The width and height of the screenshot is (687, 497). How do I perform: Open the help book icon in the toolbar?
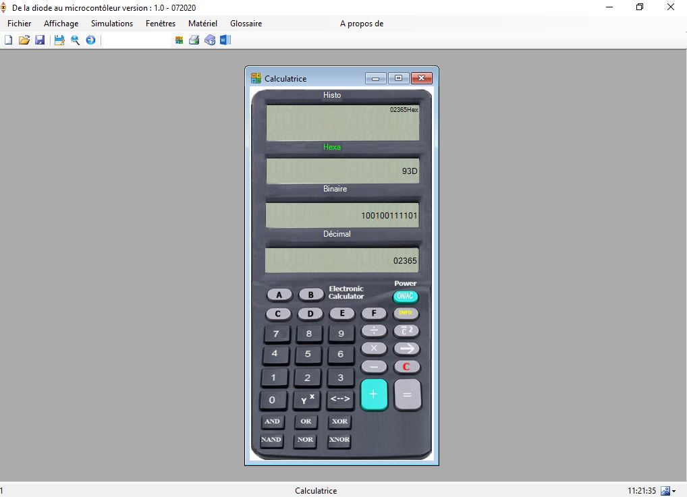point(209,40)
